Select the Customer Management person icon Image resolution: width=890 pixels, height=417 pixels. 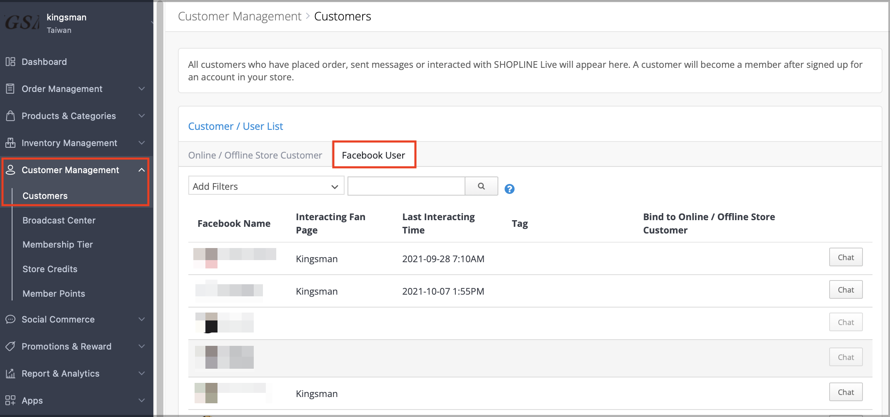click(10, 170)
